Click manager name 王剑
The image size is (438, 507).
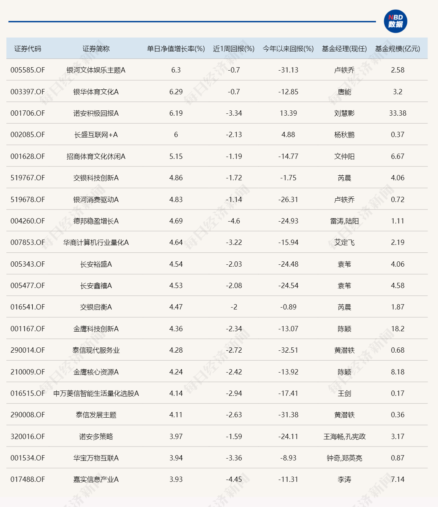point(344,393)
